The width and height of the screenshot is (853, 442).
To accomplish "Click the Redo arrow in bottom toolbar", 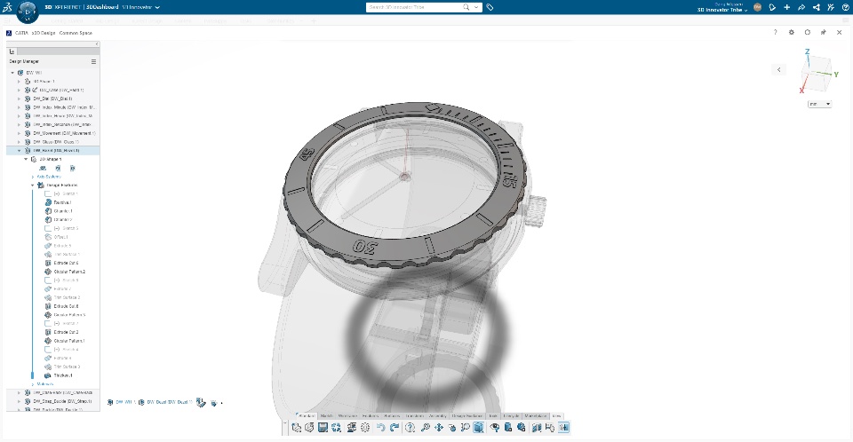I will [x=395, y=428].
